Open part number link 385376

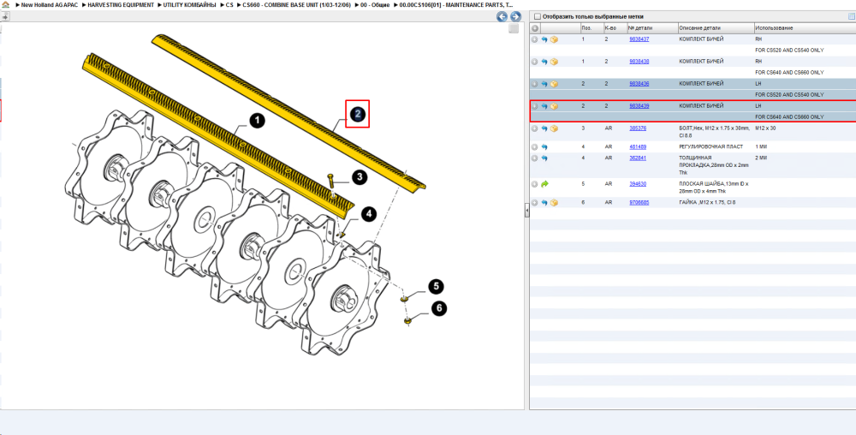coord(638,128)
